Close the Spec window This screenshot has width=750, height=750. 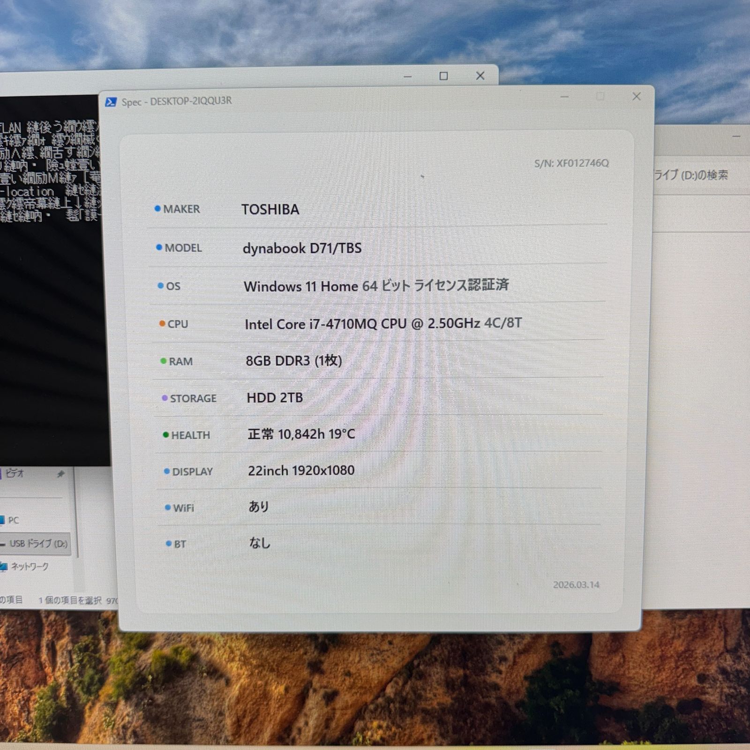[636, 97]
